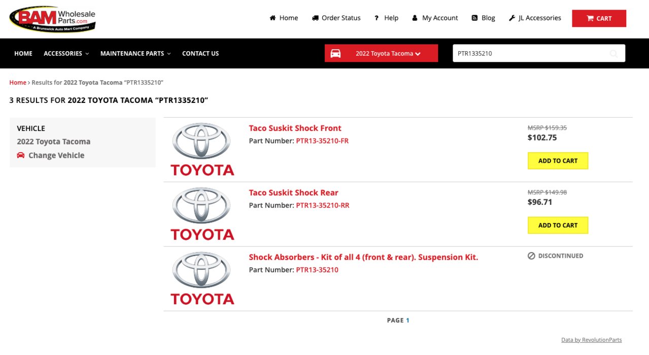
Task: Go to HOME in the black nav bar
Action: [23, 53]
